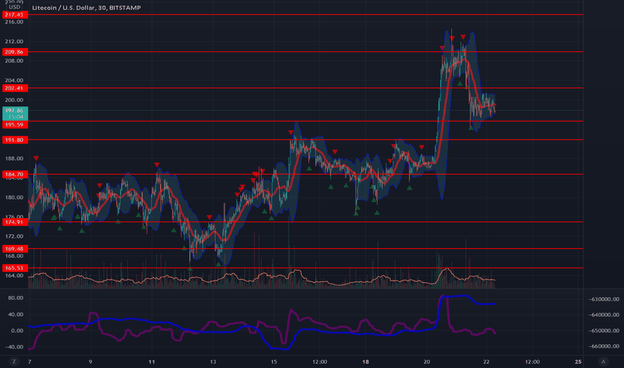Viewport: 624px width, 368px height.
Task: Click the -40.00 indicator scale value
Action: pyautogui.click(x=14, y=347)
